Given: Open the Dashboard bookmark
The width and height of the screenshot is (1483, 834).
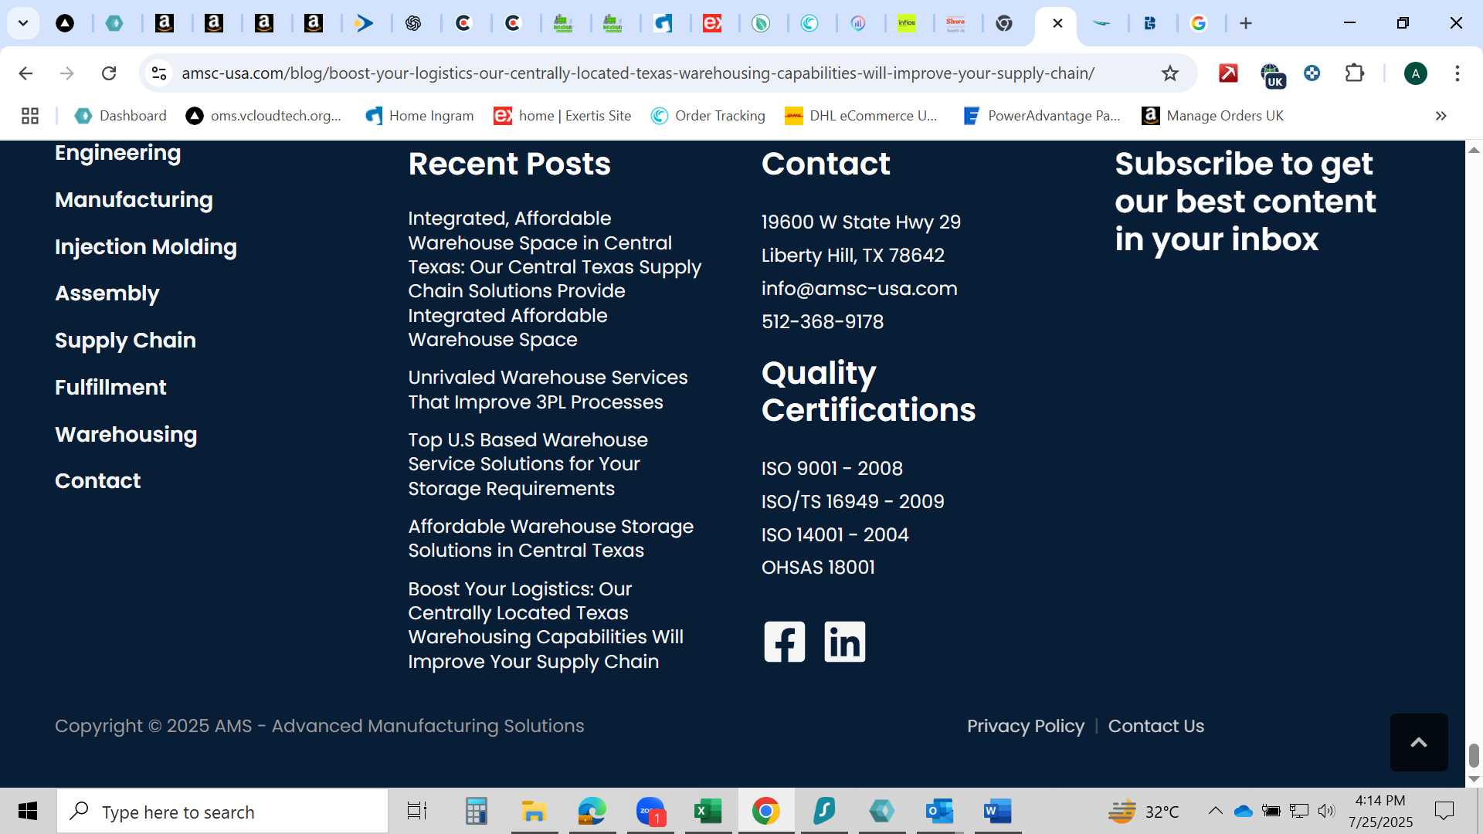Looking at the screenshot, I should pyautogui.click(x=120, y=116).
